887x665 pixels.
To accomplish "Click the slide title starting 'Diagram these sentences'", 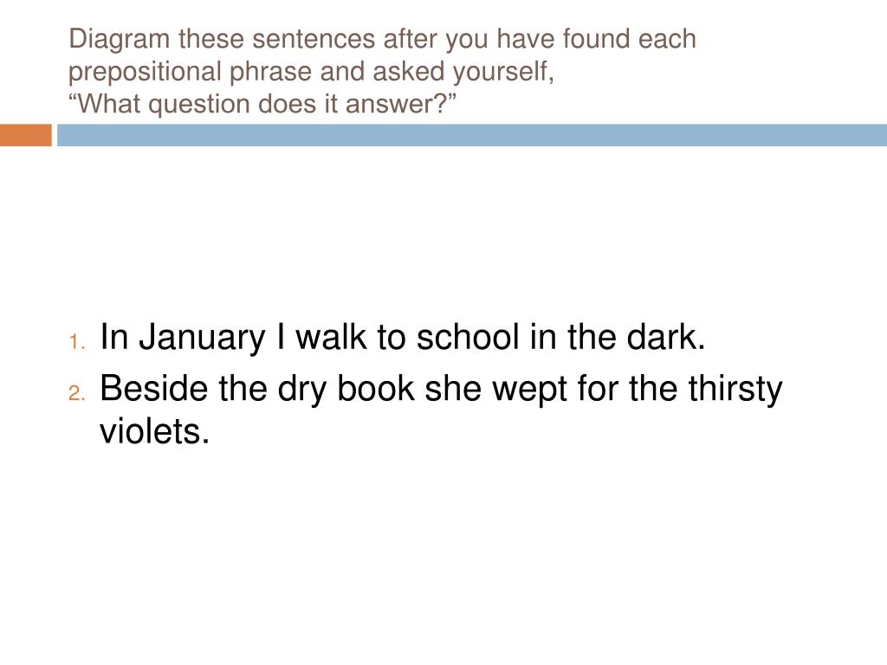I will point(382,71).
